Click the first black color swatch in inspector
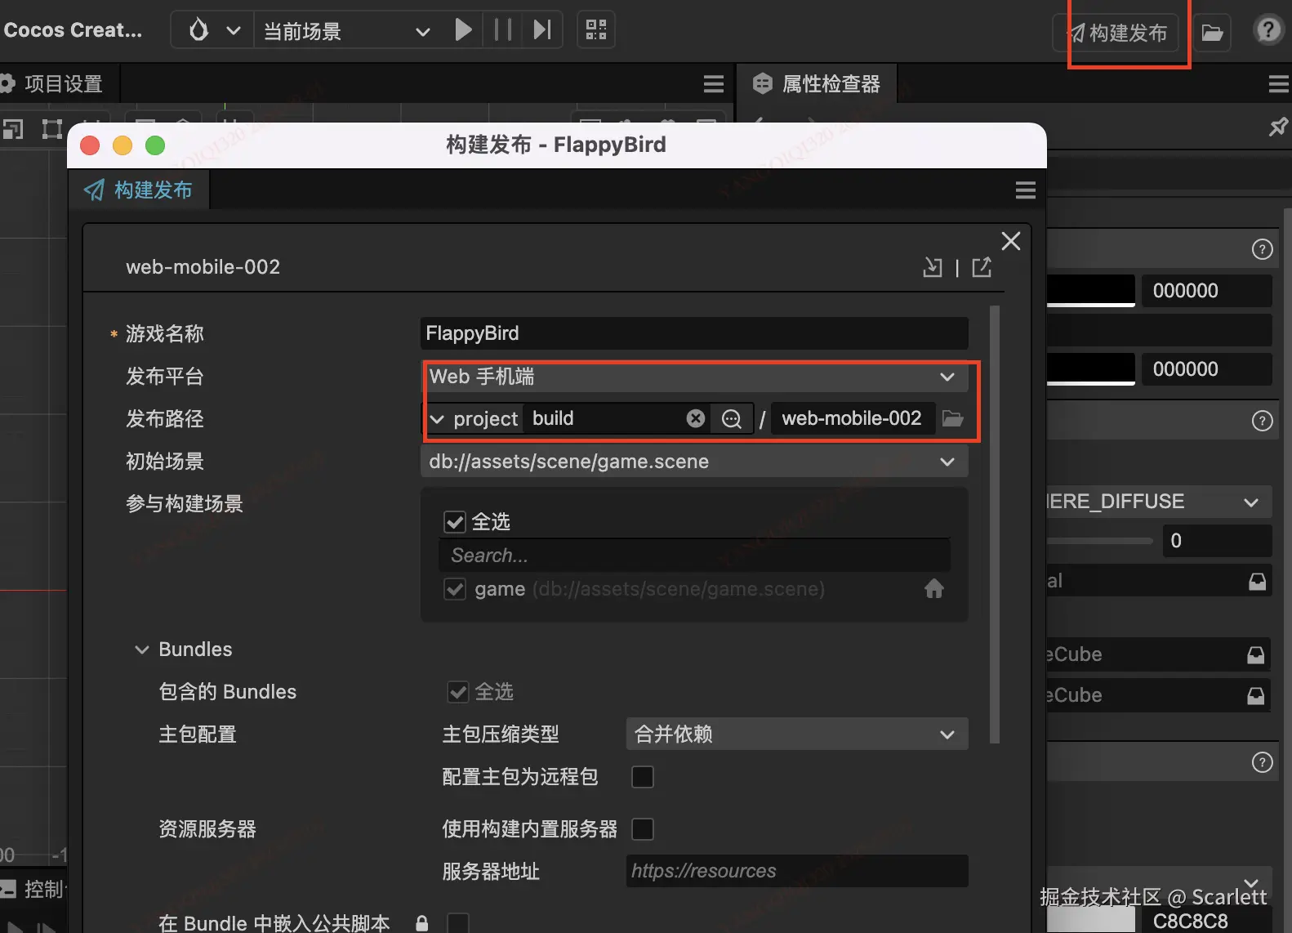Viewport: 1292px width, 933px height. (1091, 291)
